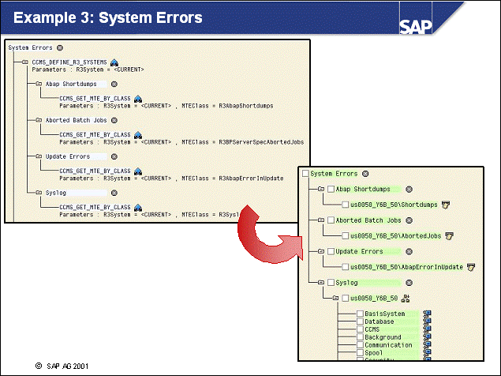Image resolution: width=501 pixels, height=376 pixels.
Task: Select the Communication item in Syslog list
Action: [388, 345]
